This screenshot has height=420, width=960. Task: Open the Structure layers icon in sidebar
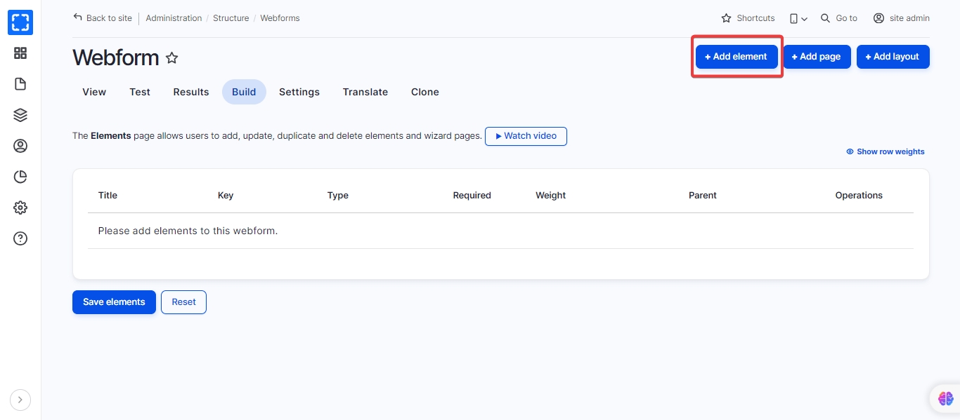(20, 115)
